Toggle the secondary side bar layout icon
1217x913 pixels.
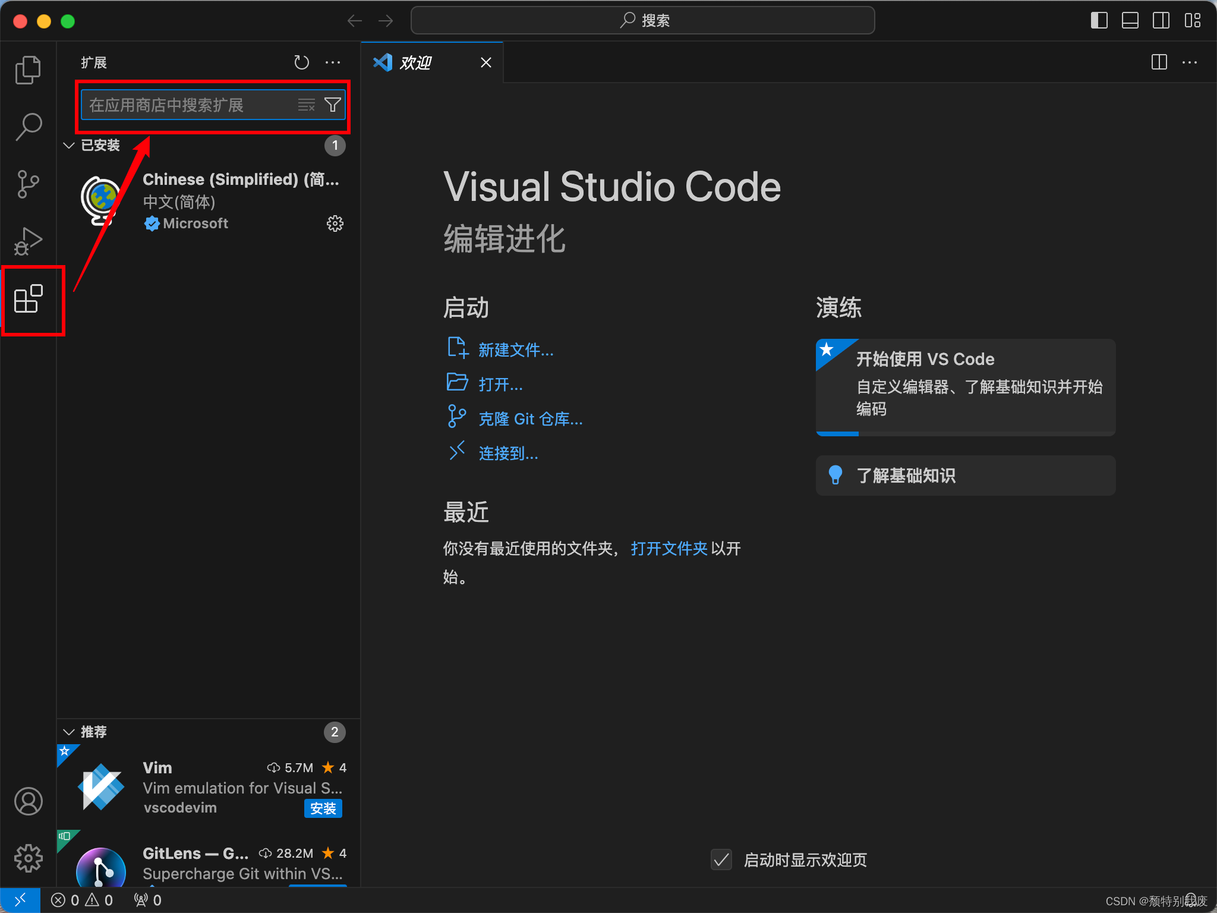pyautogui.click(x=1161, y=20)
